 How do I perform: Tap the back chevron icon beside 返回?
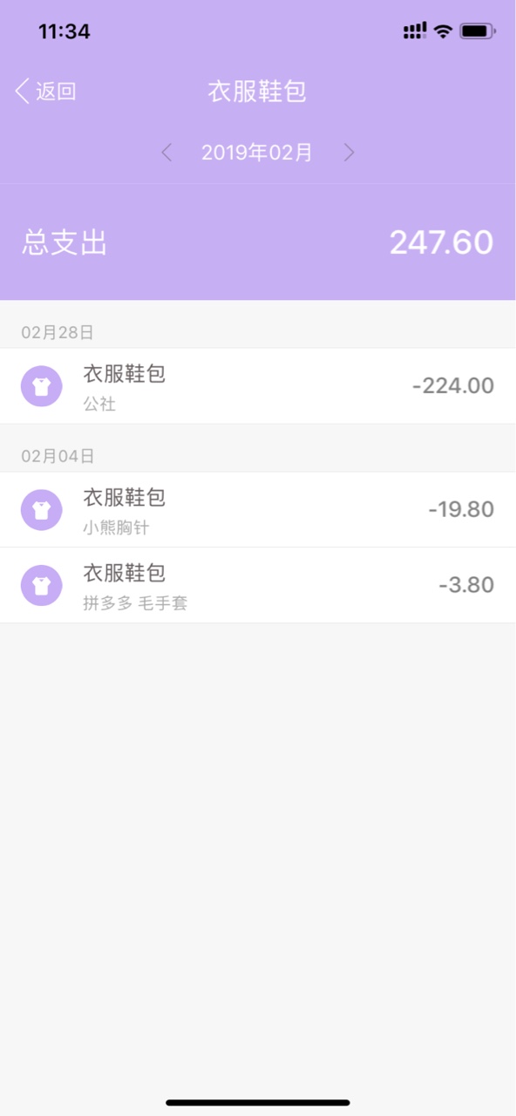pyautogui.click(x=23, y=91)
